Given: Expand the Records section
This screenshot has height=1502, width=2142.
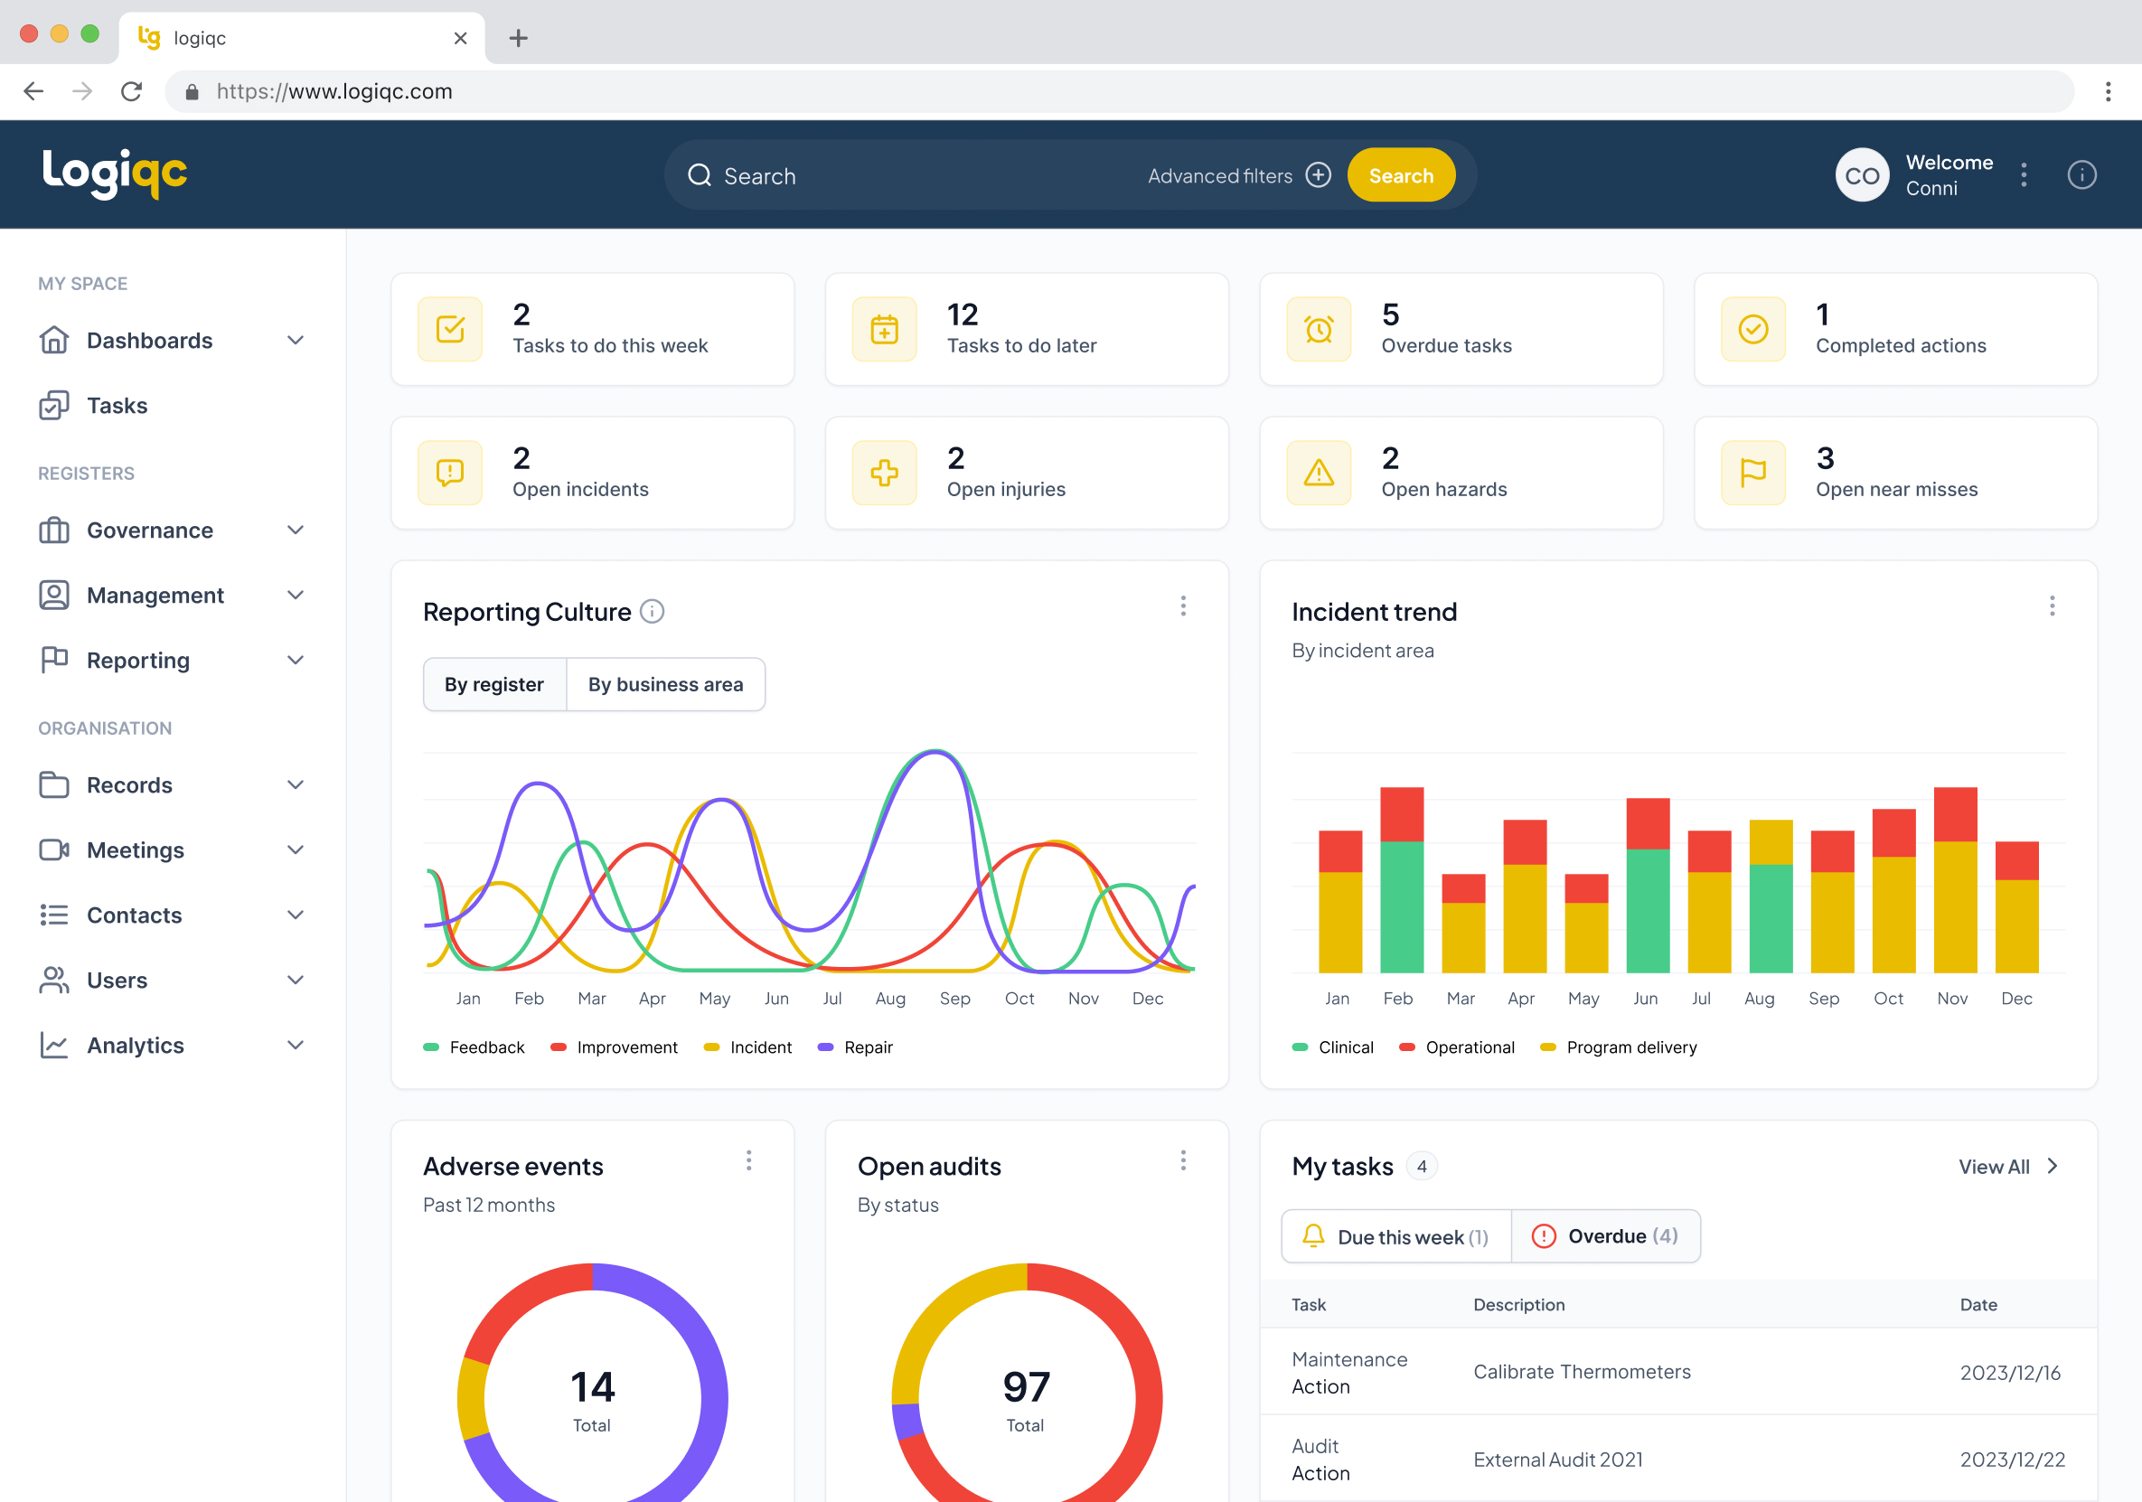Looking at the screenshot, I should click(296, 784).
